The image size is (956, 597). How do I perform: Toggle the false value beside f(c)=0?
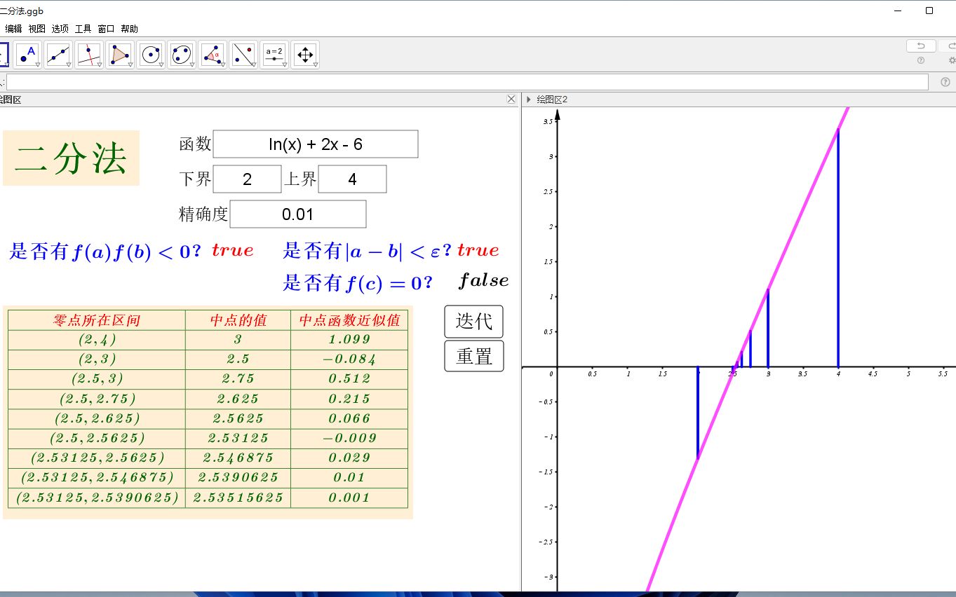(484, 281)
